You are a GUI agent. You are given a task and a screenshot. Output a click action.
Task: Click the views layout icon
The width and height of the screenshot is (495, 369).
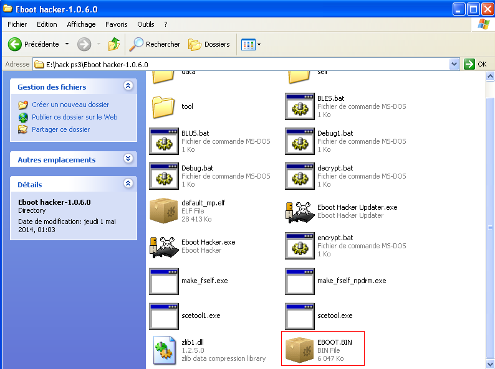pyautogui.click(x=248, y=44)
